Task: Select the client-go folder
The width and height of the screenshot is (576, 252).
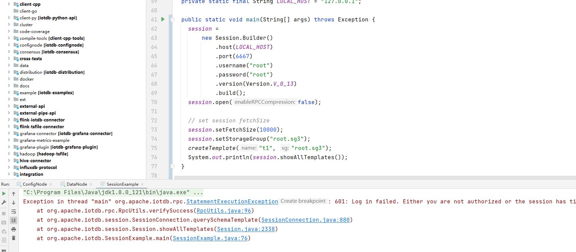Action: pyautogui.click(x=28, y=11)
